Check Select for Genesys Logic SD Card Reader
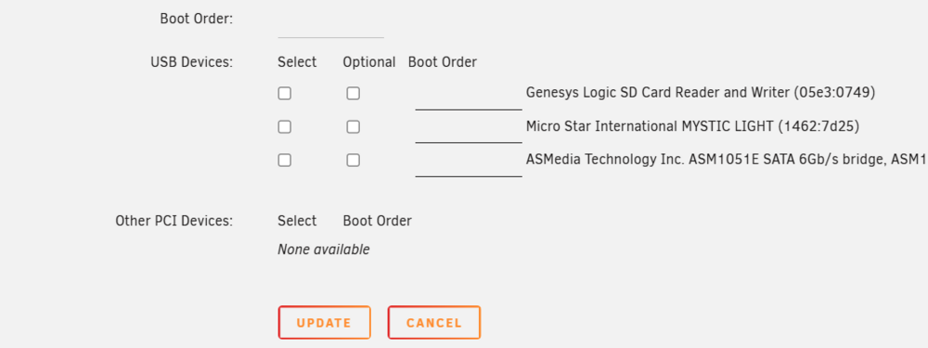 pos(285,94)
